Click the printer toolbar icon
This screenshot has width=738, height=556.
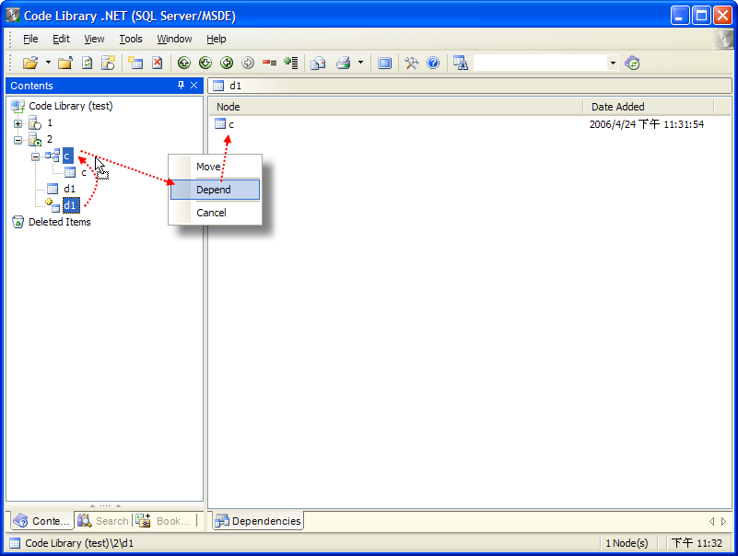[x=344, y=63]
